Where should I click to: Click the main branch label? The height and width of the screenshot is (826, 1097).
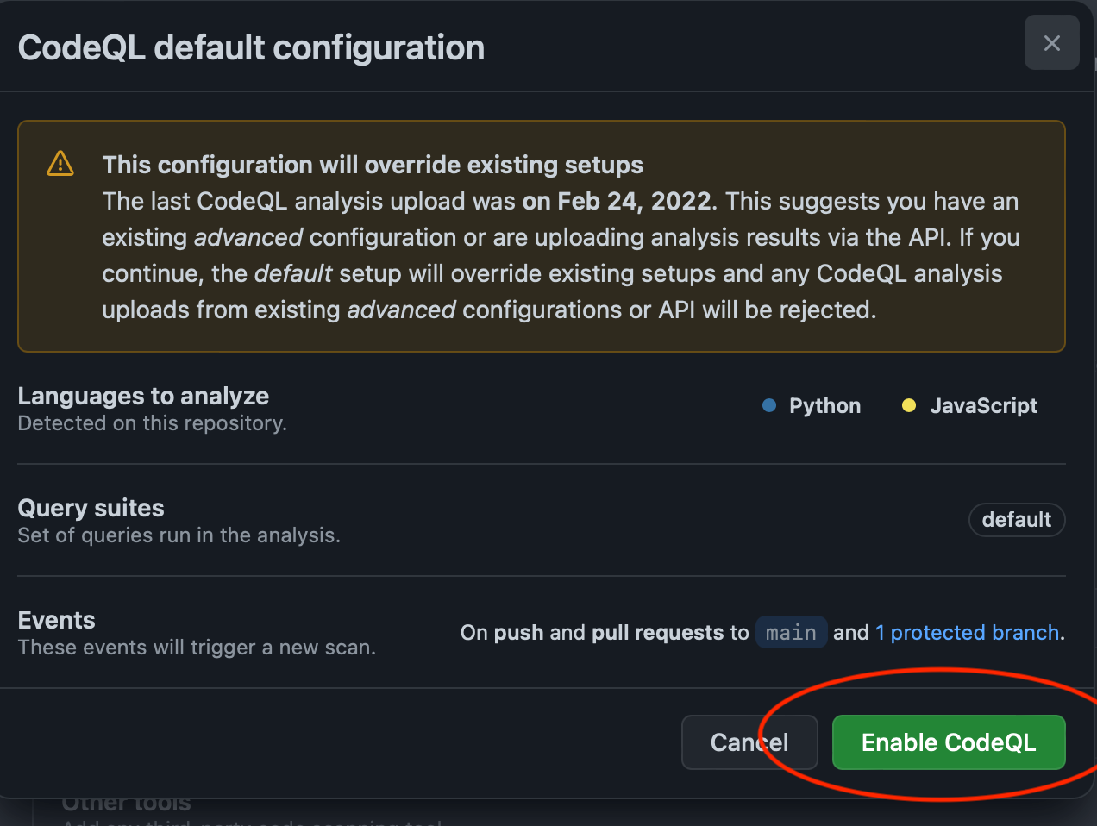(791, 633)
